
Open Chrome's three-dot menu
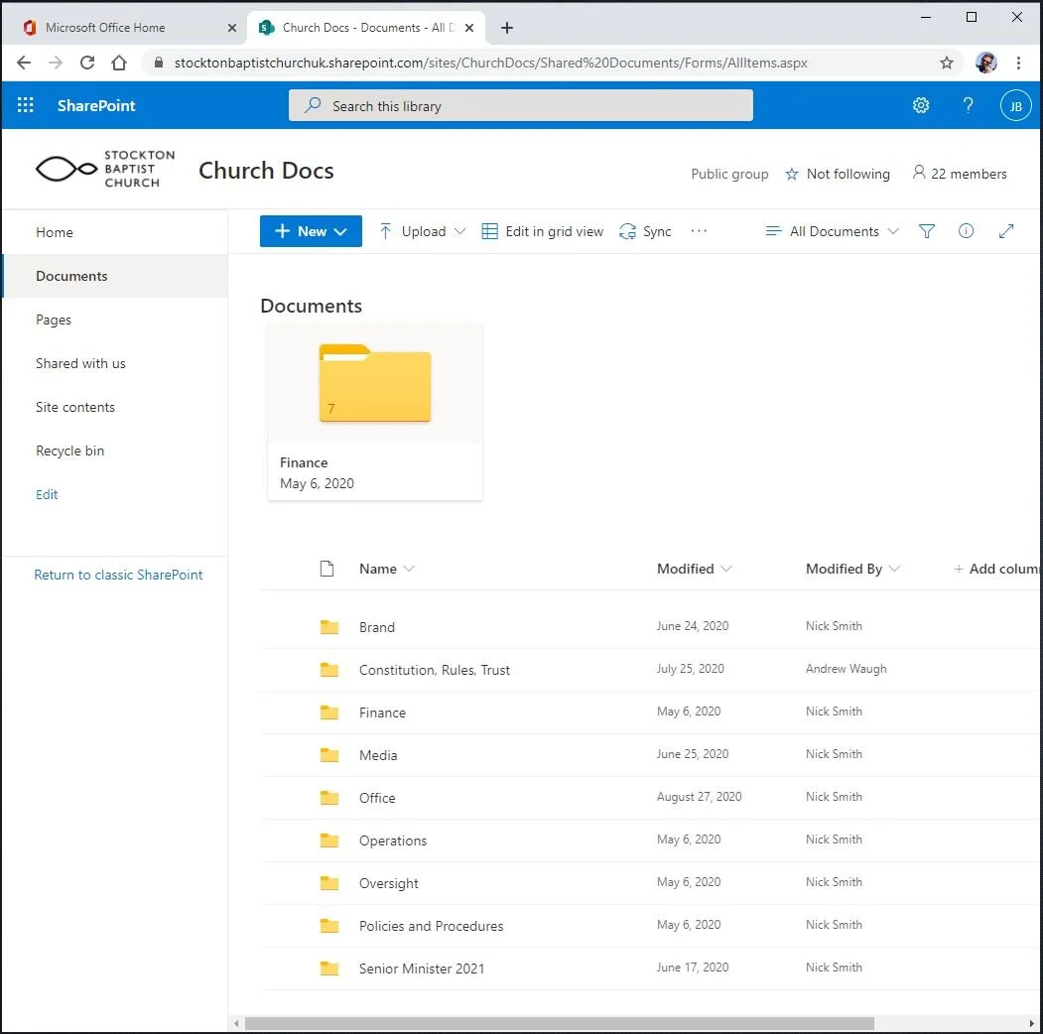click(1018, 63)
